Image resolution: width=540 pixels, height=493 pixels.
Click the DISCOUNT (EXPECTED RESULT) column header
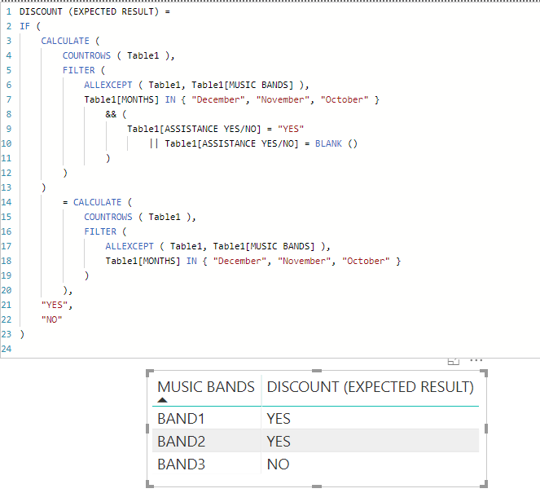click(x=371, y=387)
